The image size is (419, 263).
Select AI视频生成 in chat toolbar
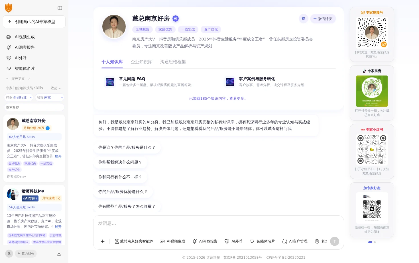tap(172, 241)
